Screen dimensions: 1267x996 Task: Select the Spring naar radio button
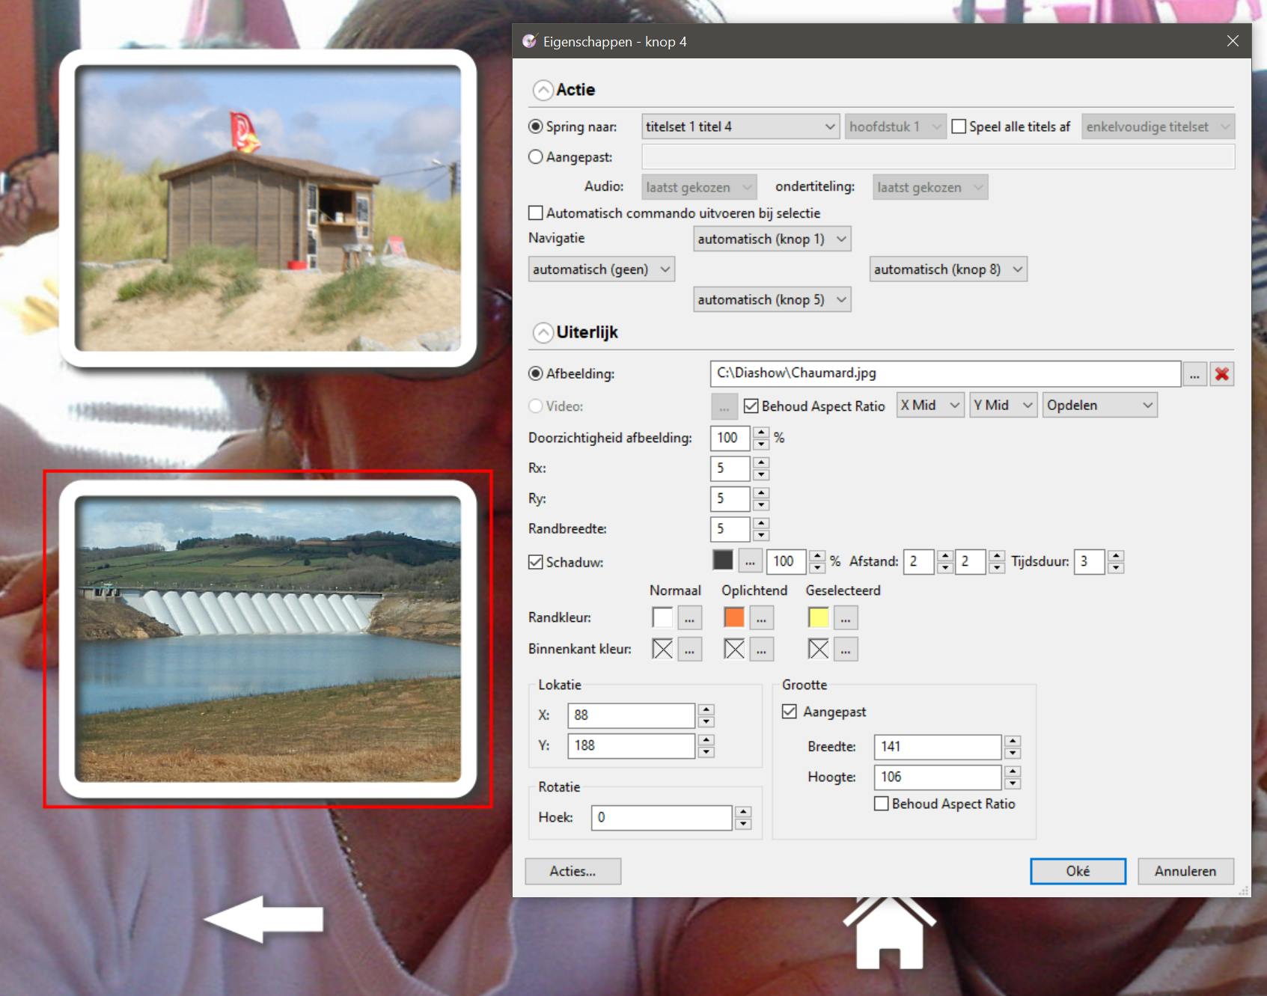[535, 126]
